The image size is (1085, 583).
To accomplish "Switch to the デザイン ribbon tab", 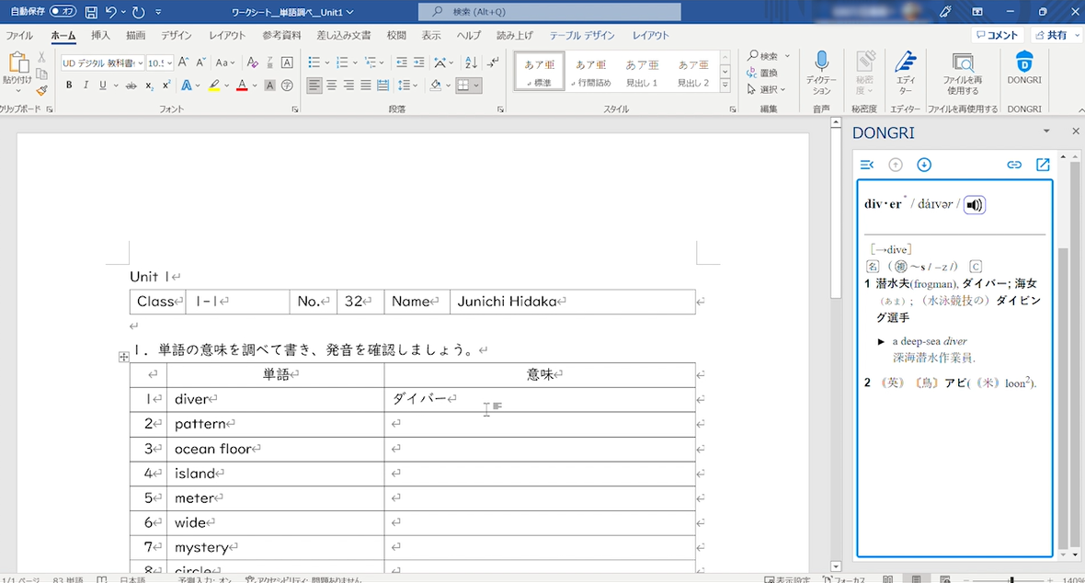I will pos(177,35).
